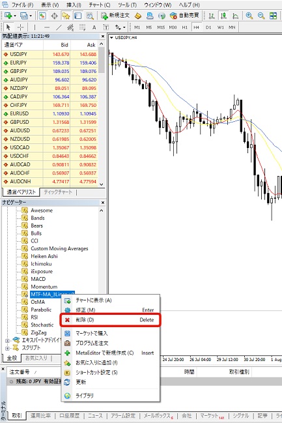The width and height of the screenshot is (282, 423).
Task: Select the text label tool
Action: tap(106, 27)
